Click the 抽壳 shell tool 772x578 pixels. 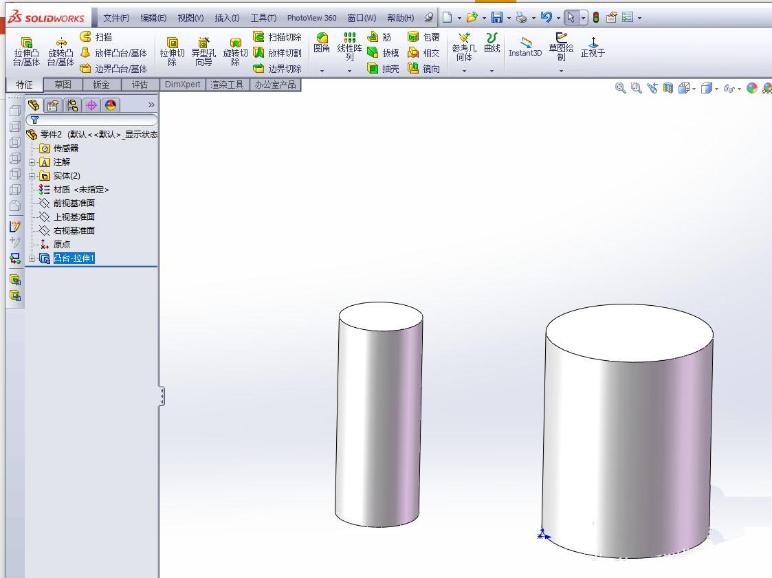coord(383,69)
